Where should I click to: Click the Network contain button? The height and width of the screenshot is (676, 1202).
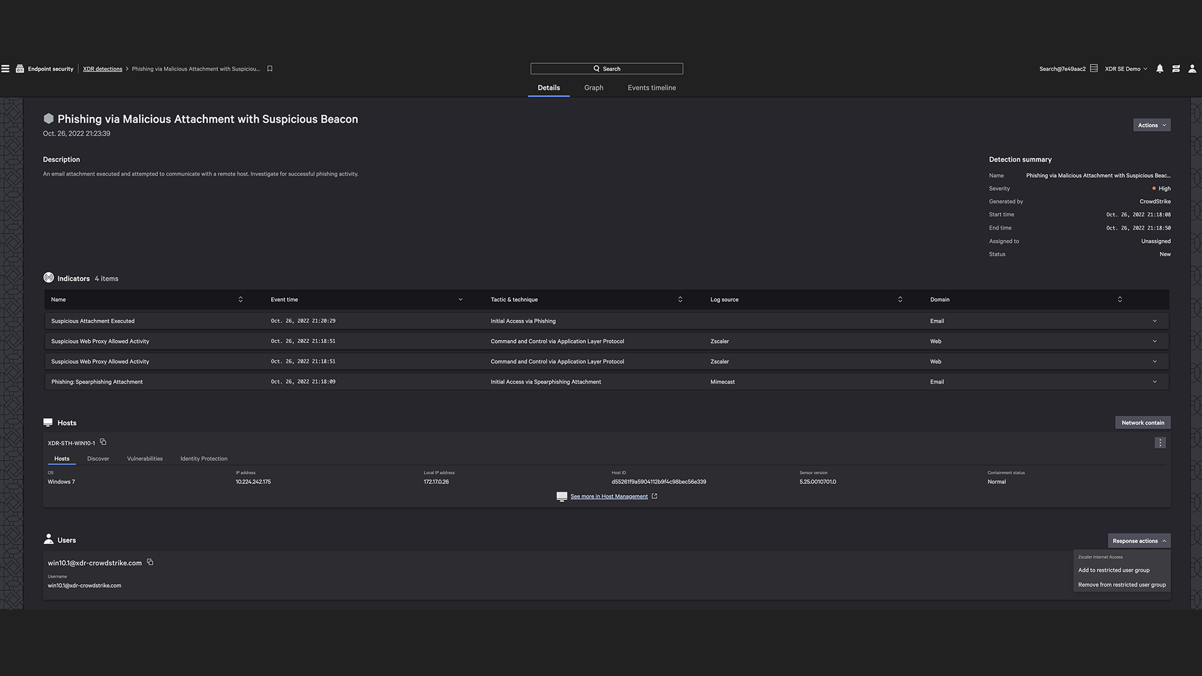tap(1143, 422)
